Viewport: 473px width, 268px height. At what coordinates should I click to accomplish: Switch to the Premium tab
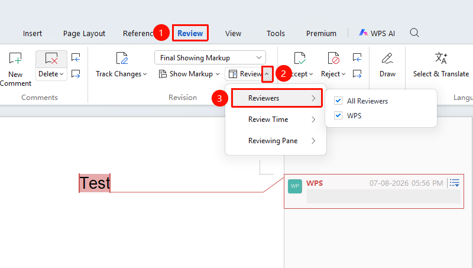pos(321,34)
